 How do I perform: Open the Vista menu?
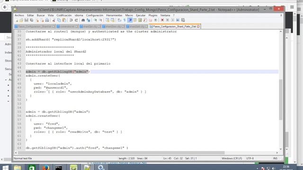(51, 15)
